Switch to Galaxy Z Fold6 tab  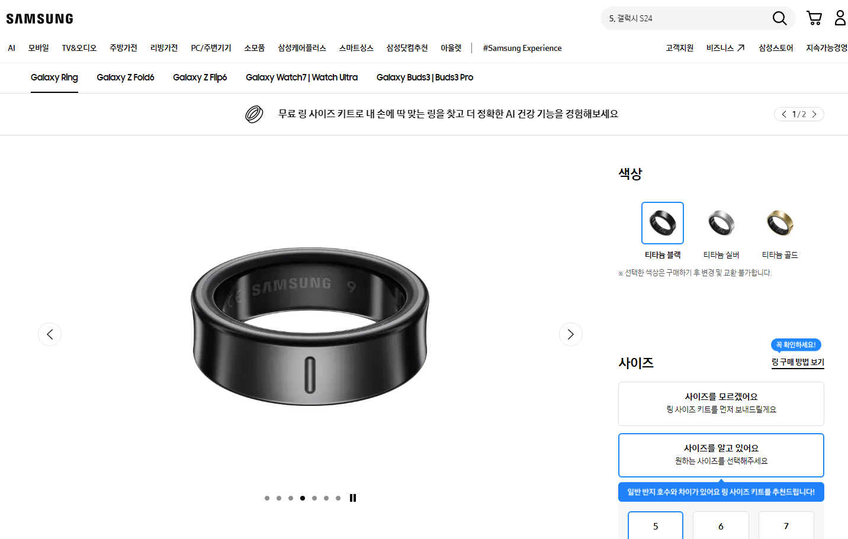(x=126, y=78)
